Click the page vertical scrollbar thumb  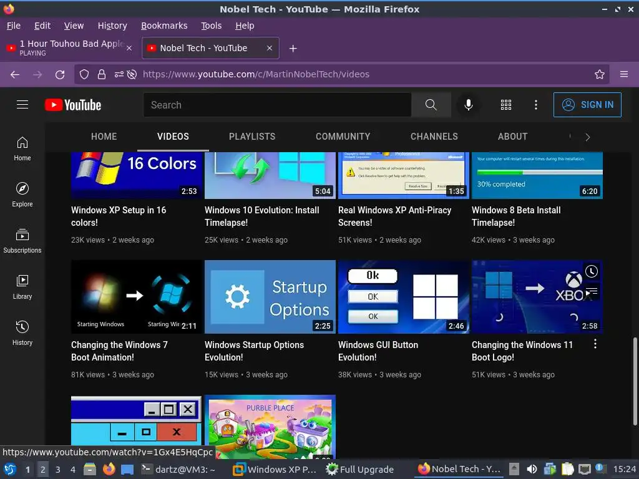coord(635,381)
